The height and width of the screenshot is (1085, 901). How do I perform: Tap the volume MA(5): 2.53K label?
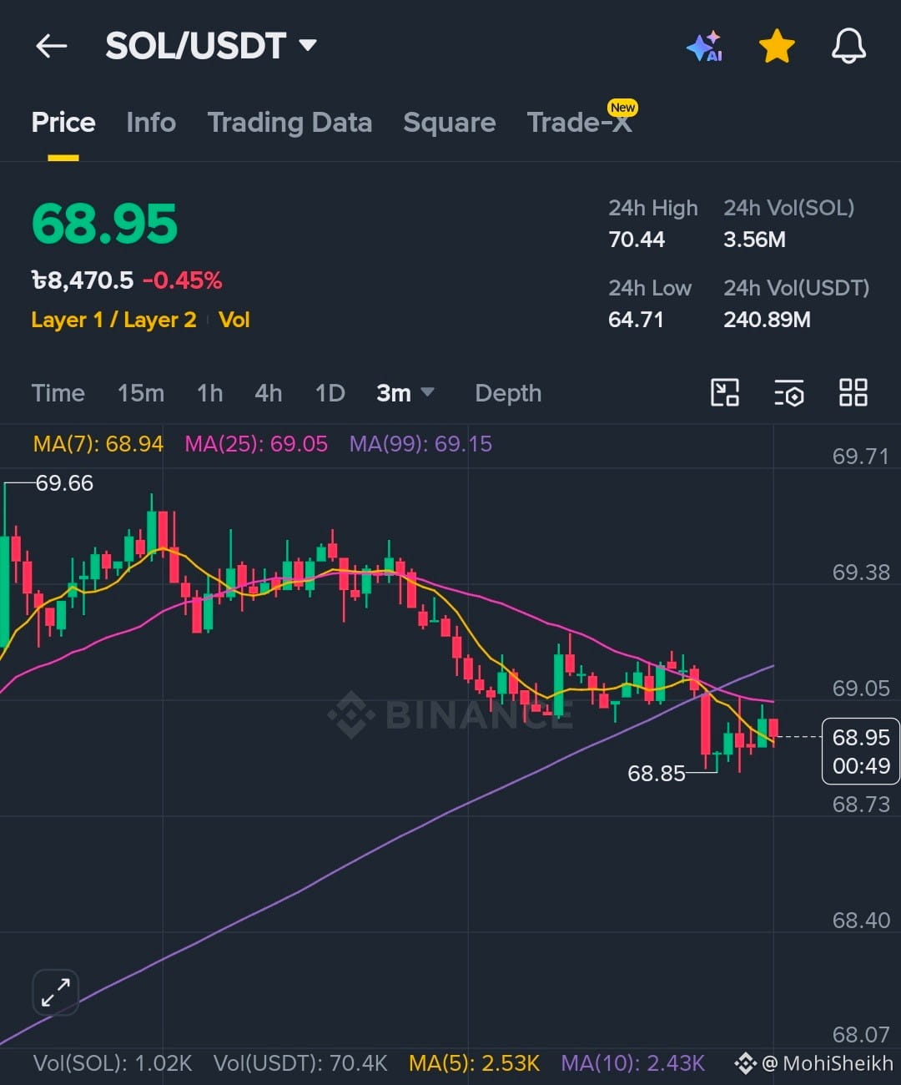[474, 1063]
